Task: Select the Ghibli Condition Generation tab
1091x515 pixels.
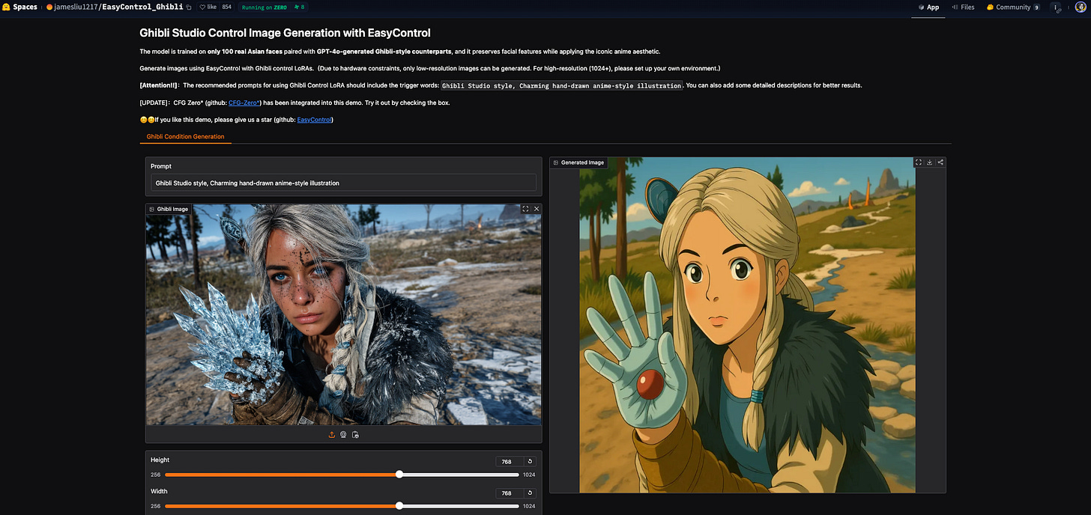Action: [x=185, y=137]
